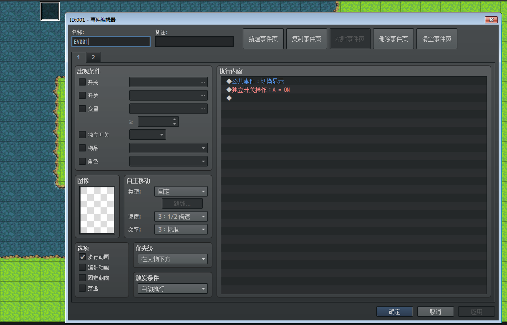Enable the first 开关 condition checkbox
Viewport: 507px width, 325px height.
(83, 82)
